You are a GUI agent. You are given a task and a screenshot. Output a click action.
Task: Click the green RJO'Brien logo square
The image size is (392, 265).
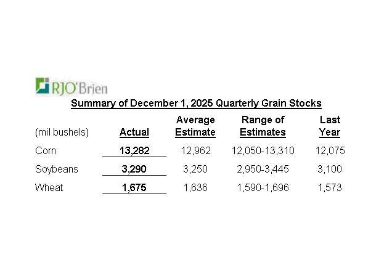click(x=43, y=86)
